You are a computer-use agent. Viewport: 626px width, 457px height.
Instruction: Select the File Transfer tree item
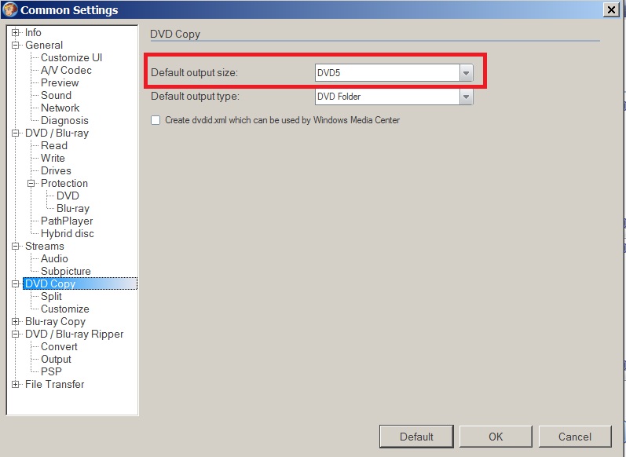pos(55,384)
